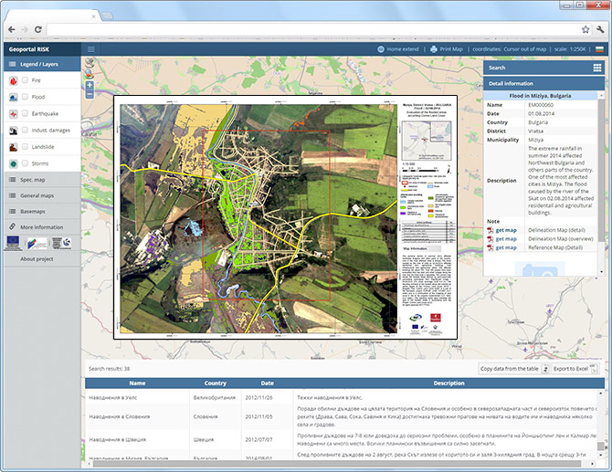Toggle the sidebar hamburger menu icon
This screenshot has width=612, height=472.
tap(91, 49)
